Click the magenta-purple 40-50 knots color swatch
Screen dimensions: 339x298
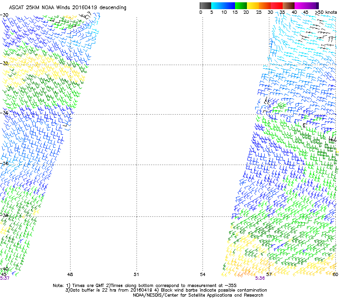pyautogui.click(x=306, y=6)
